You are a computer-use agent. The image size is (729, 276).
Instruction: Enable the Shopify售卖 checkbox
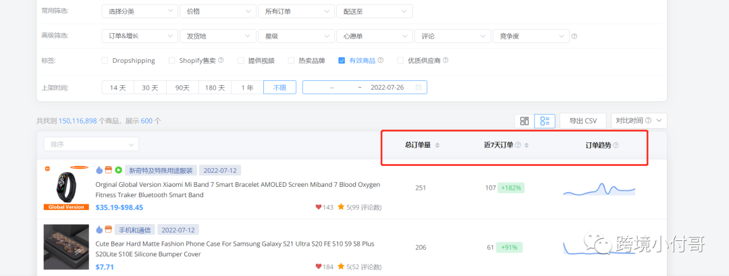pyautogui.click(x=171, y=61)
